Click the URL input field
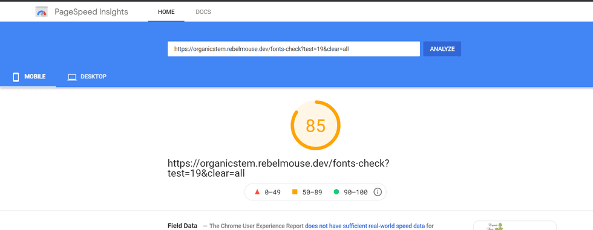Image resolution: width=593 pixels, height=230 pixels. coord(294,49)
